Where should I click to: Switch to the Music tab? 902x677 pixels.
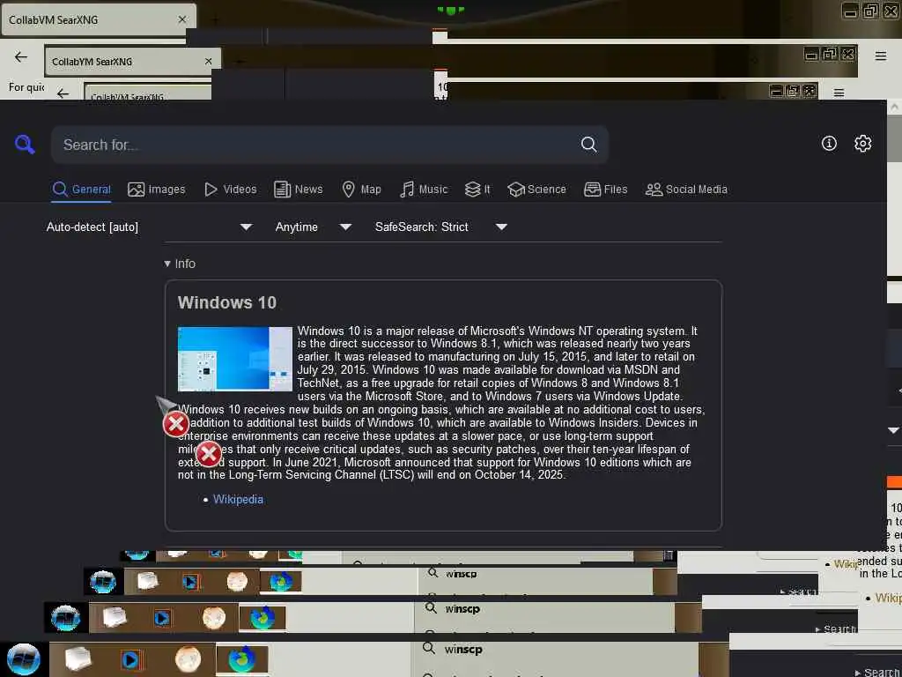[x=424, y=190]
